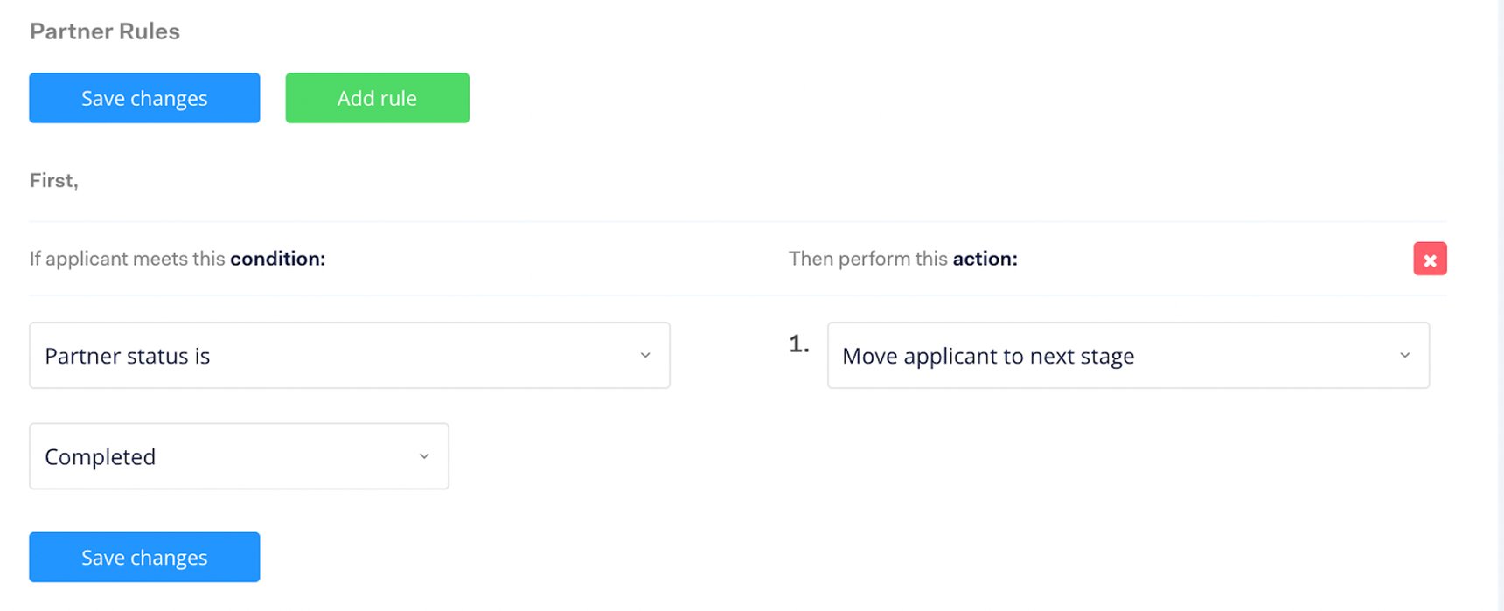Click the top 'Save changes' button
Viewport: 1504px width, 611px height.
pos(143,97)
